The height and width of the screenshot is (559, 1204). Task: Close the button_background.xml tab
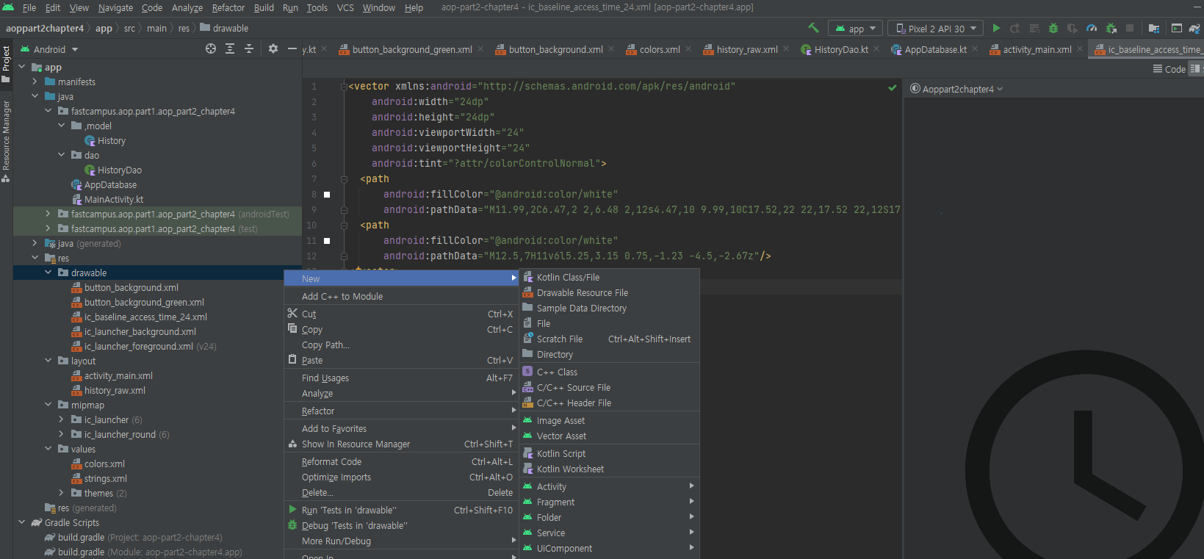pos(612,48)
